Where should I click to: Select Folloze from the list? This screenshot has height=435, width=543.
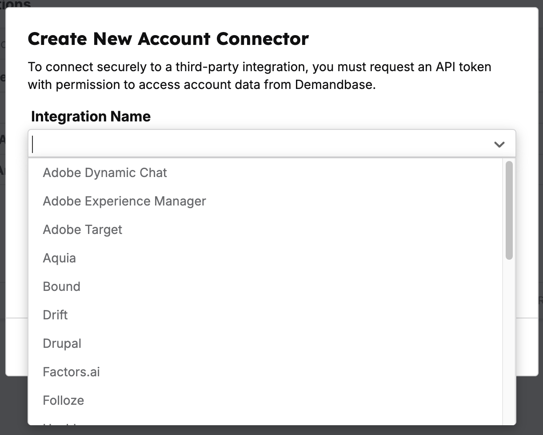[x=266, y=400]
